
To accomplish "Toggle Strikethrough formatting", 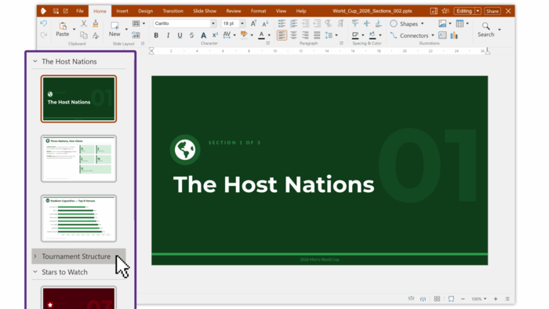I will [191, 35].
